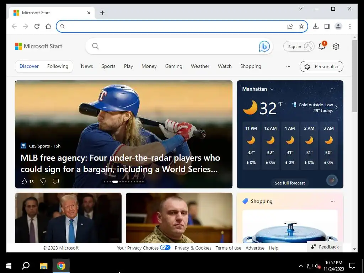Image resolution: width=364 pixels, height=273 pixels.
Task: Open the Sports section
Action: 108,66
